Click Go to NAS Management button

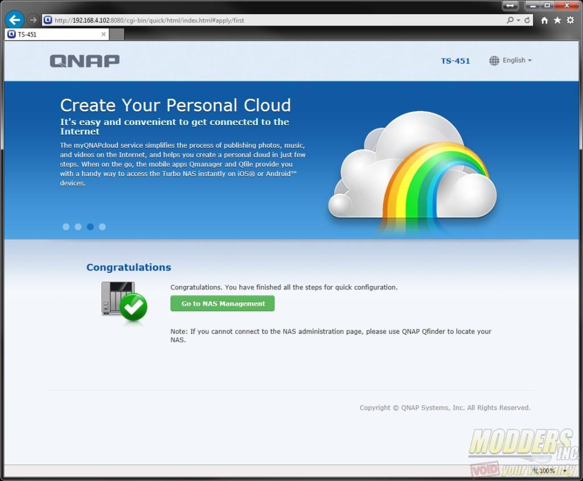[223, 304]
